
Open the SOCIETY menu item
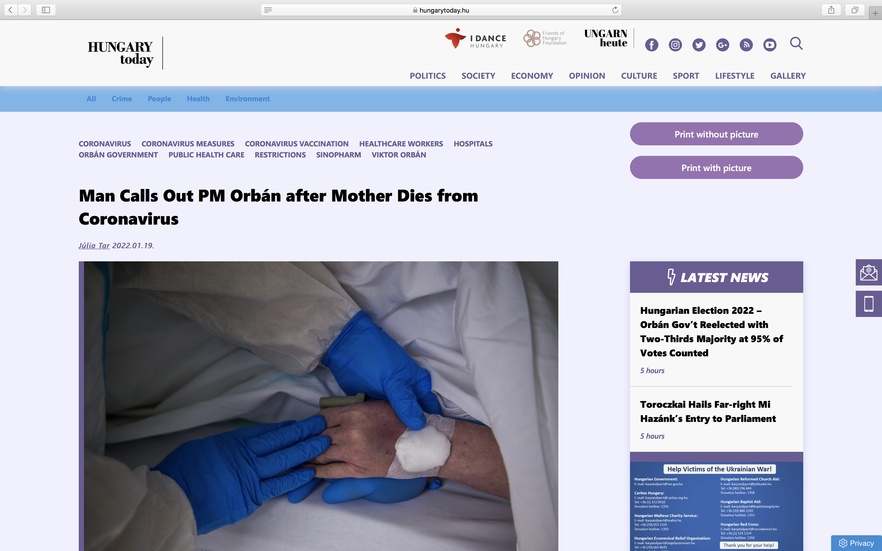click(478, 76)
